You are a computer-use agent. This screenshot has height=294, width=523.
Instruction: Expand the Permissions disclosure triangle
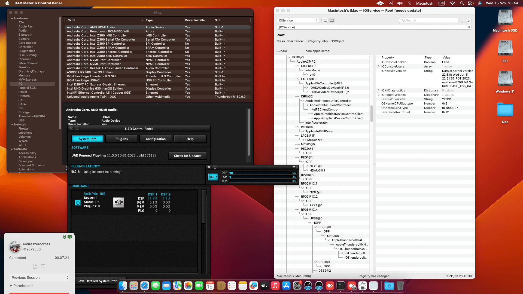click(x=11, y=286)
